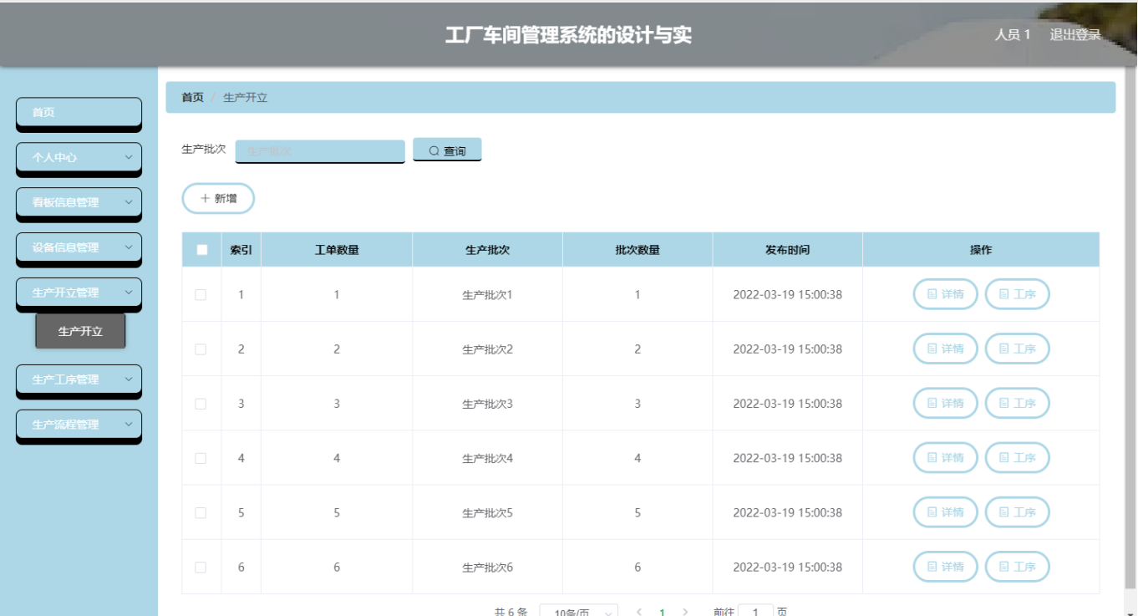Toggle the select-all checkbox in table header
The width and height of the screenshot is (1138, 616).
(x=201, y=249)
